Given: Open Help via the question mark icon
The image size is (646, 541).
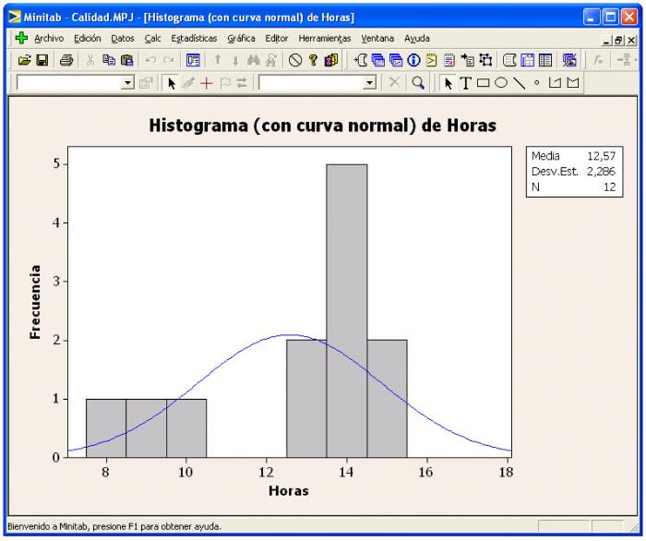Looking at the screenshot, I should coord(313,61).
